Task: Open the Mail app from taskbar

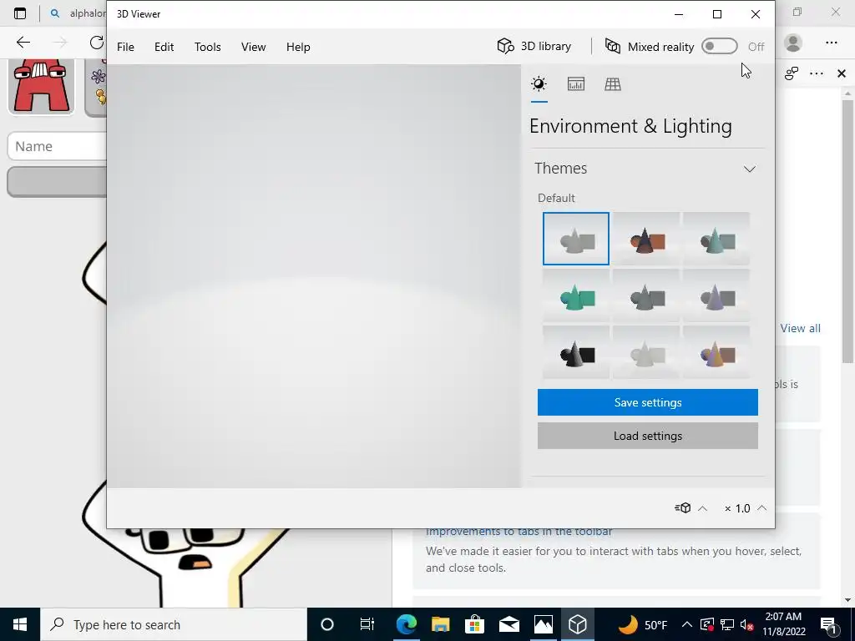Action: [x=508, y=624]
